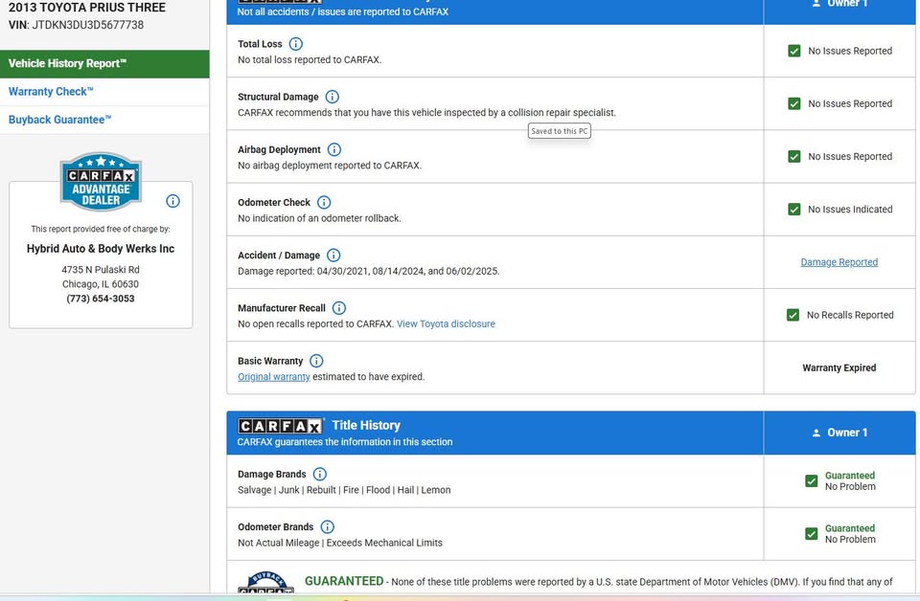Click the CARFAX logo in Title History header
920x601 pixels.
coord(280,426)
